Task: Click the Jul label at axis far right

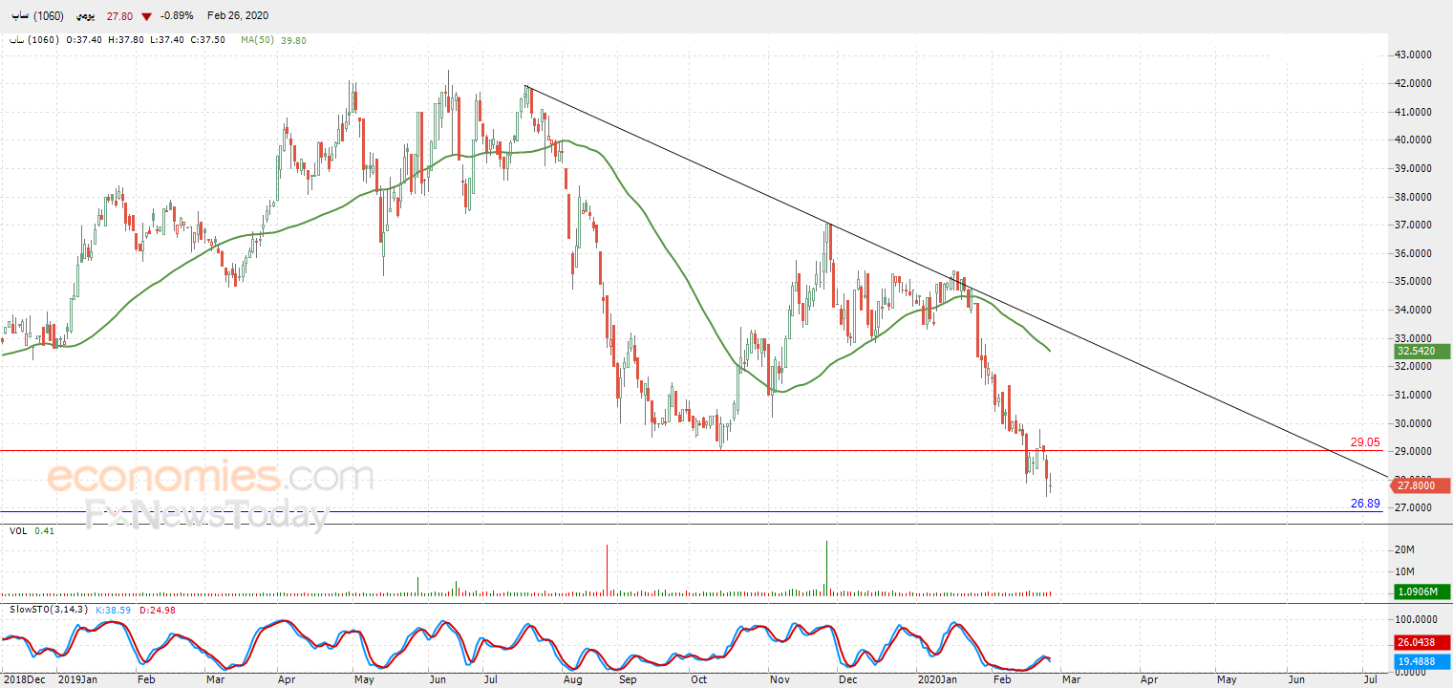Action: 1370,679
